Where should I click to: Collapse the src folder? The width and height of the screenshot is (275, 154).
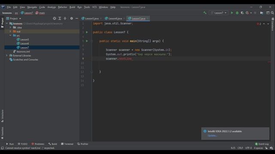(x=10, y=36)
